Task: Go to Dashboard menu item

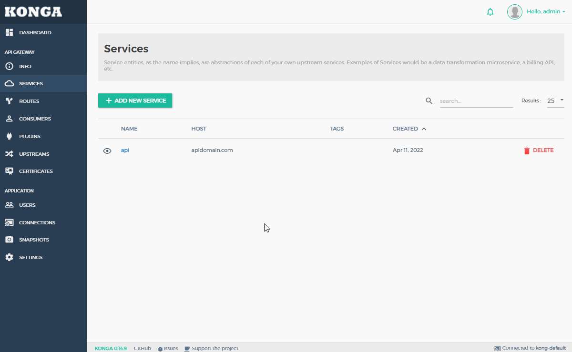Action: pos(35,32)
